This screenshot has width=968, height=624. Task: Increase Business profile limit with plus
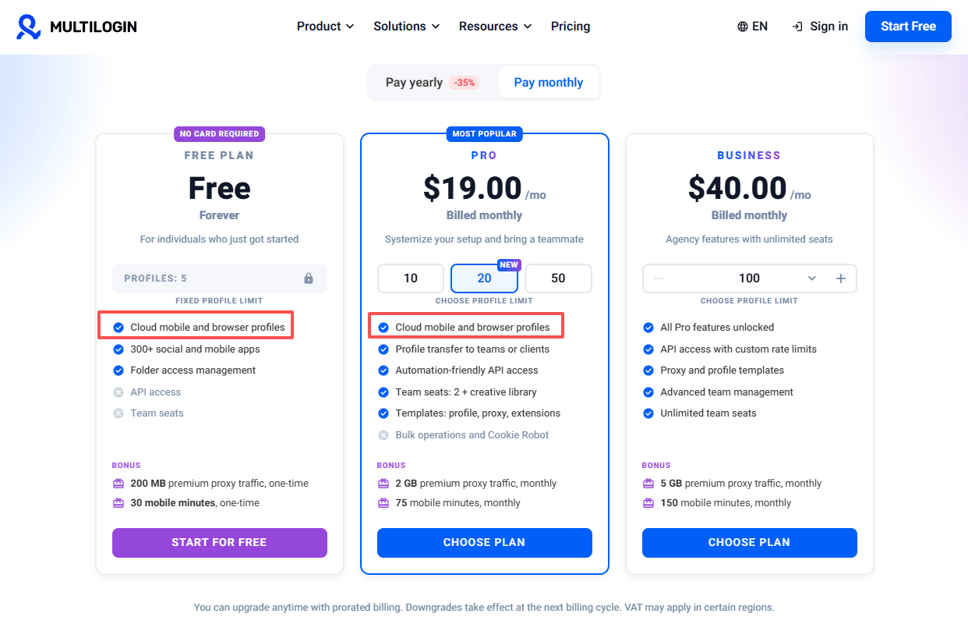tap(841, 278)
